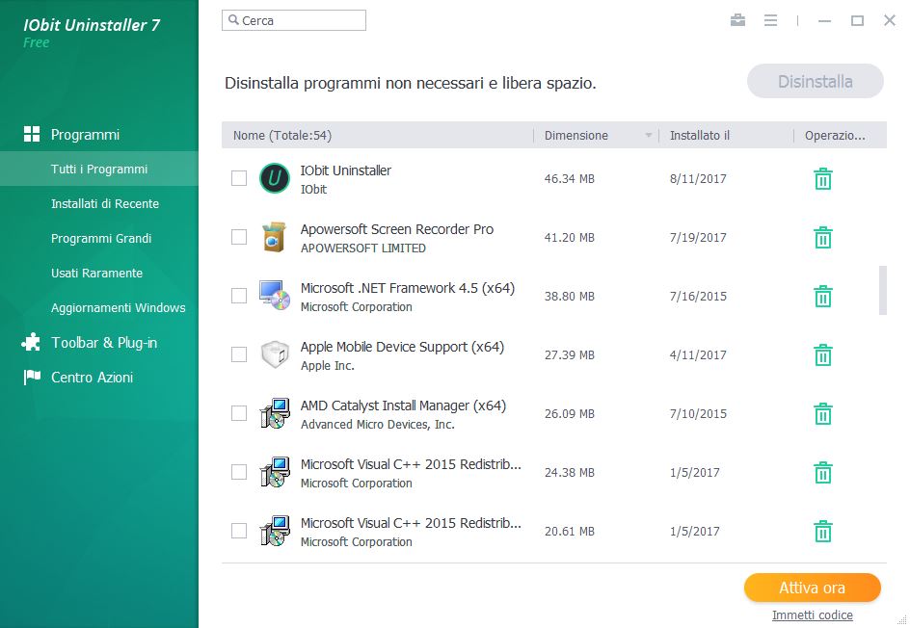Open the toolbox icon in title bar
Screen dimensions: 910x628
point(737,20)
